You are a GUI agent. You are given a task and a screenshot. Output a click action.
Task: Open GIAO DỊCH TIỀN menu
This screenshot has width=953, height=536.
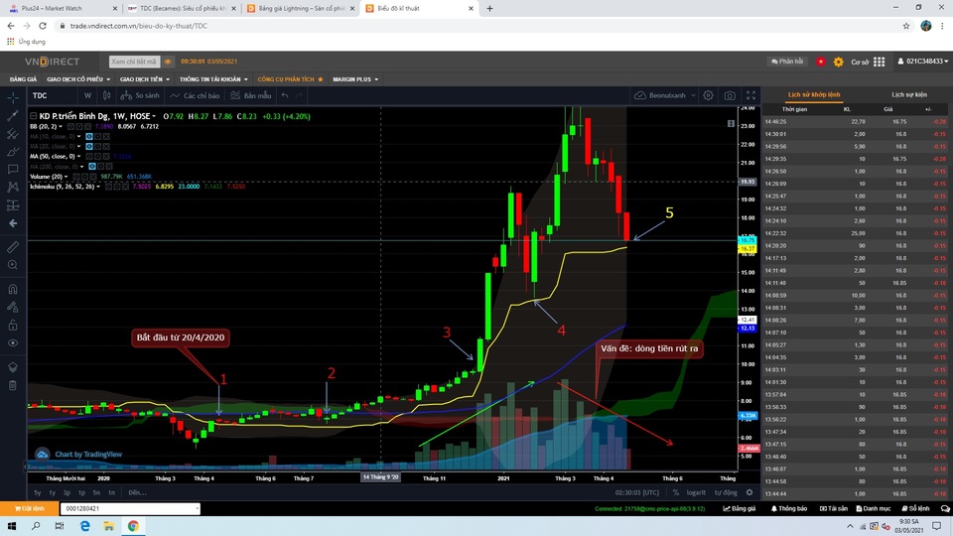[145, 79]
